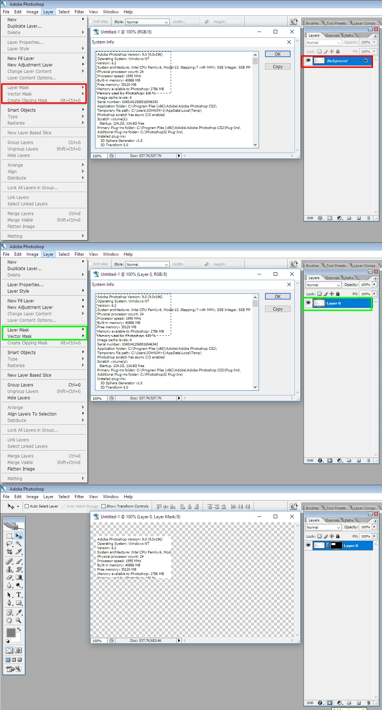Activate the Zoom tool
This screenshot has height=710, width=382.
pos(19,620)
